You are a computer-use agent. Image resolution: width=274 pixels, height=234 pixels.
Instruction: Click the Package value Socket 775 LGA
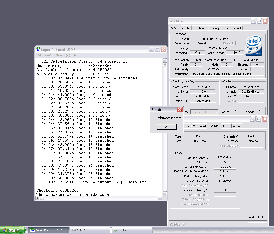[x=217, y=48]
